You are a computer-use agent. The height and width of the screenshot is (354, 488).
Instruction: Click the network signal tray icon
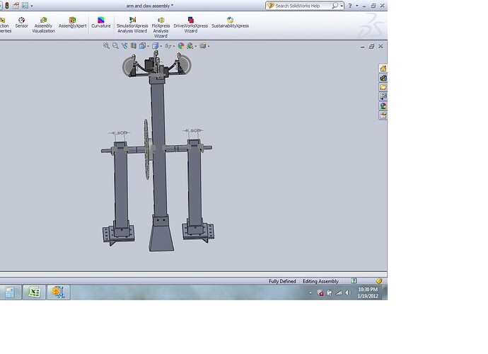(x=339, y=292)
